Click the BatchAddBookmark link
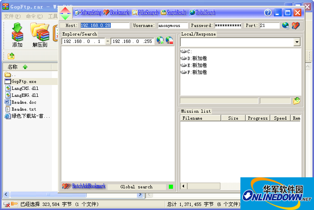Image resolution: width=314 pixels, height=210 pixels. pyautogui.click(x=84, y=186)
